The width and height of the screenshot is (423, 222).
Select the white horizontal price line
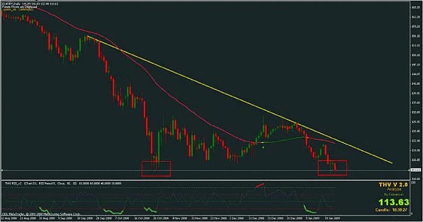[205, 170]
